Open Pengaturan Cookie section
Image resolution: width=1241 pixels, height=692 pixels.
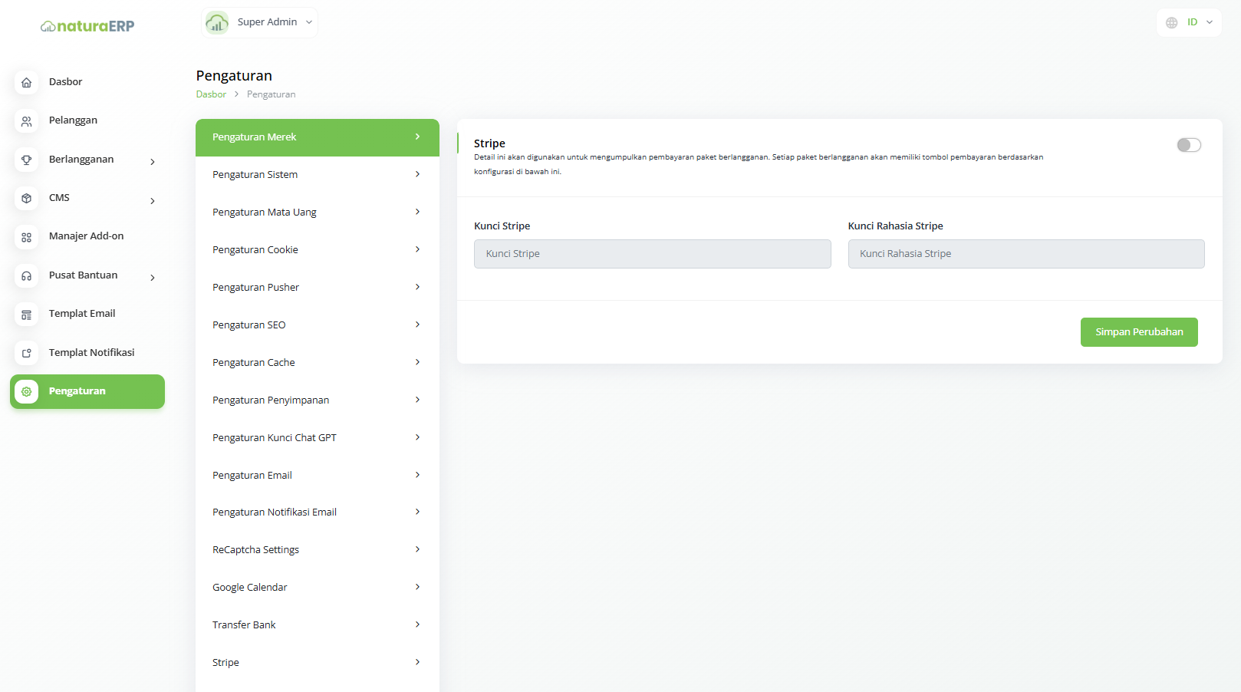click(318, 250)
